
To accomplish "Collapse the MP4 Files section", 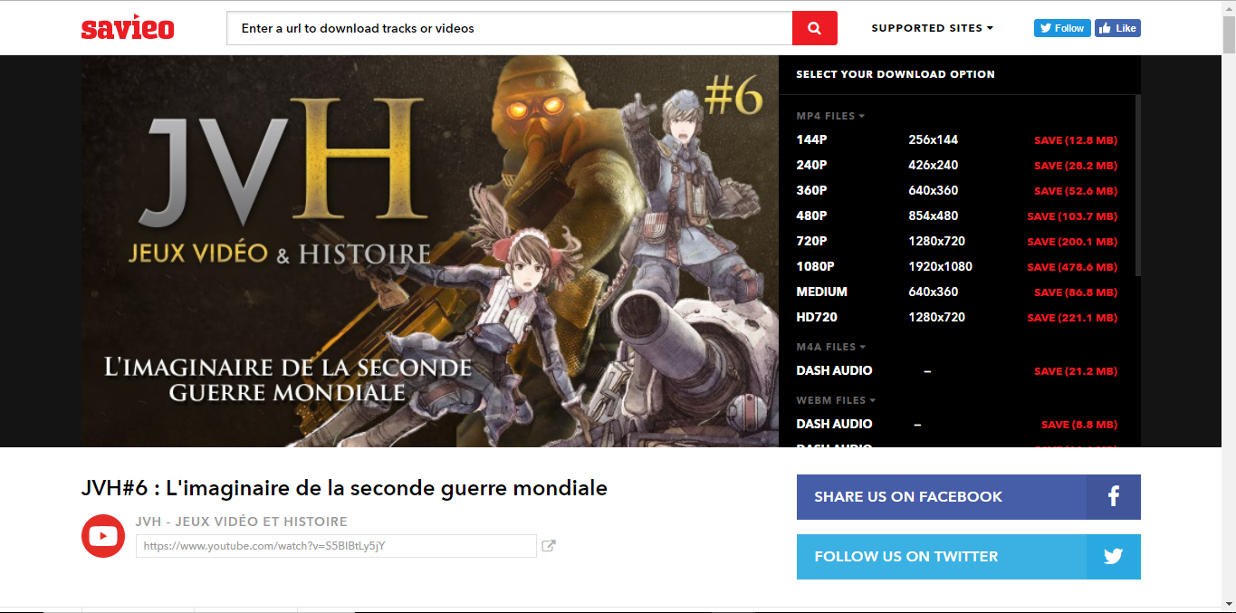I will (830, 116).
